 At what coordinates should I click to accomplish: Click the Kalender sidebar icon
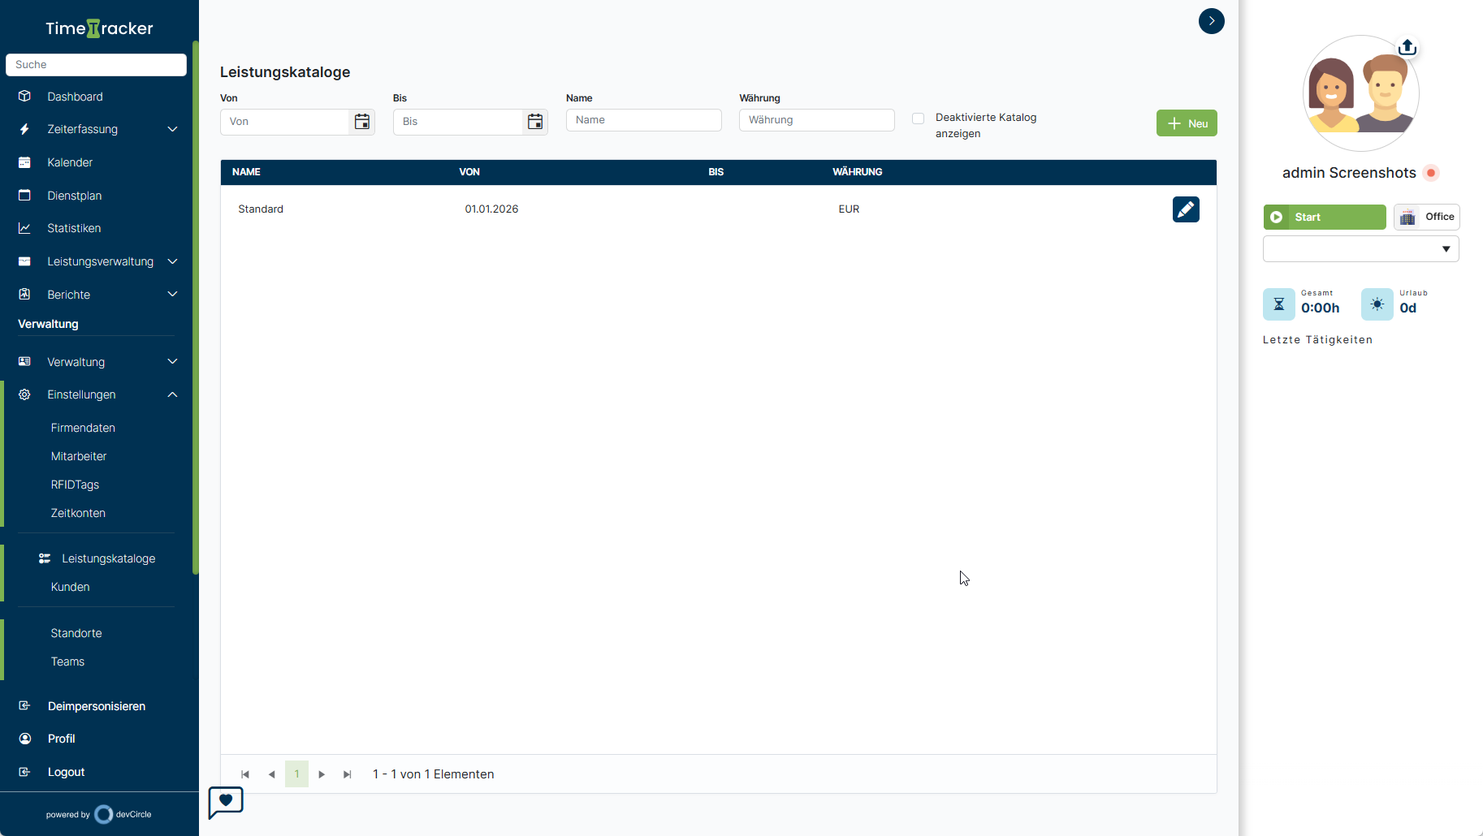24,162
